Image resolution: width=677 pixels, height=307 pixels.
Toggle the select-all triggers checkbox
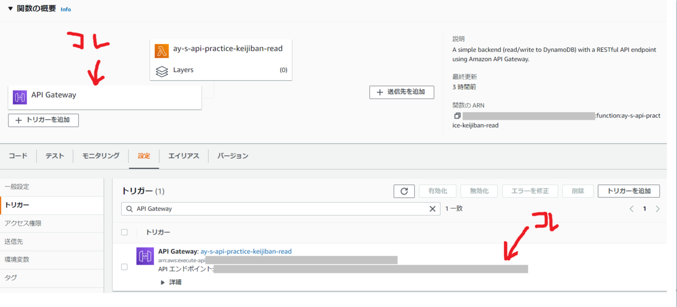[x=125, y=232]
